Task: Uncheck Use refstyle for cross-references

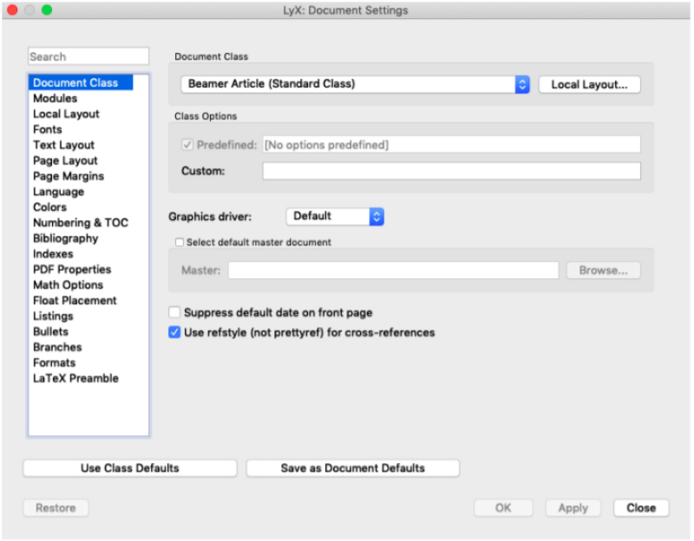Action: pyautogui.click(x=174, y=332)
